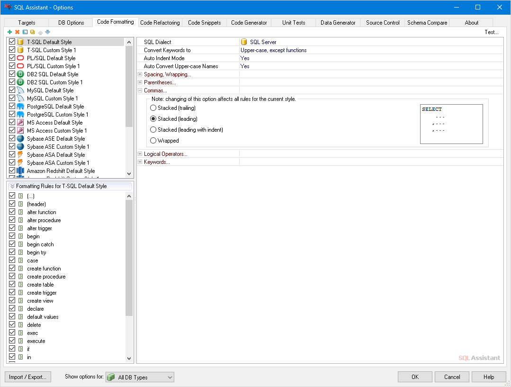Click the blue move down arrow icon

tap(47, 32)
